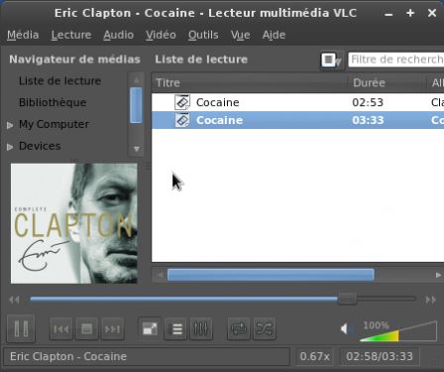Toggle elapsed time display 02:58/03:33
The height and width of the screenshot is (372, 444).
click(380, 356)
